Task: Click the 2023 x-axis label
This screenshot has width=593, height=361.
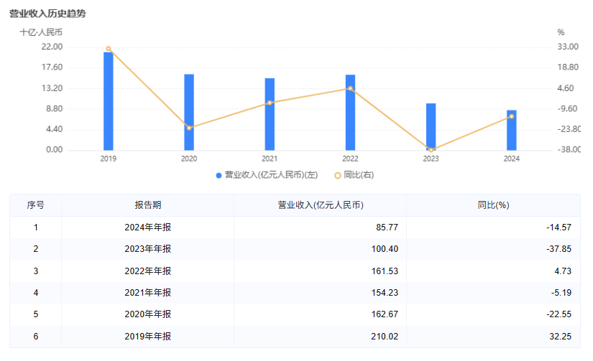Action: coord(431,159)
